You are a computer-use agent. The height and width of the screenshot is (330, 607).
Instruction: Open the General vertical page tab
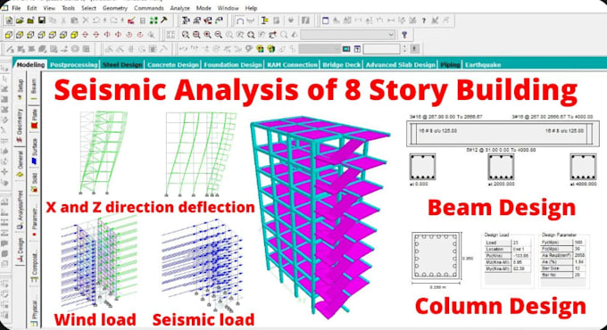21,163
